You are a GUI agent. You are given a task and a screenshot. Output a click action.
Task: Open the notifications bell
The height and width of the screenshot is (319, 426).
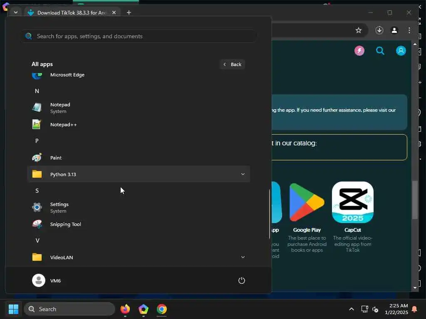(x=415, y=309)
